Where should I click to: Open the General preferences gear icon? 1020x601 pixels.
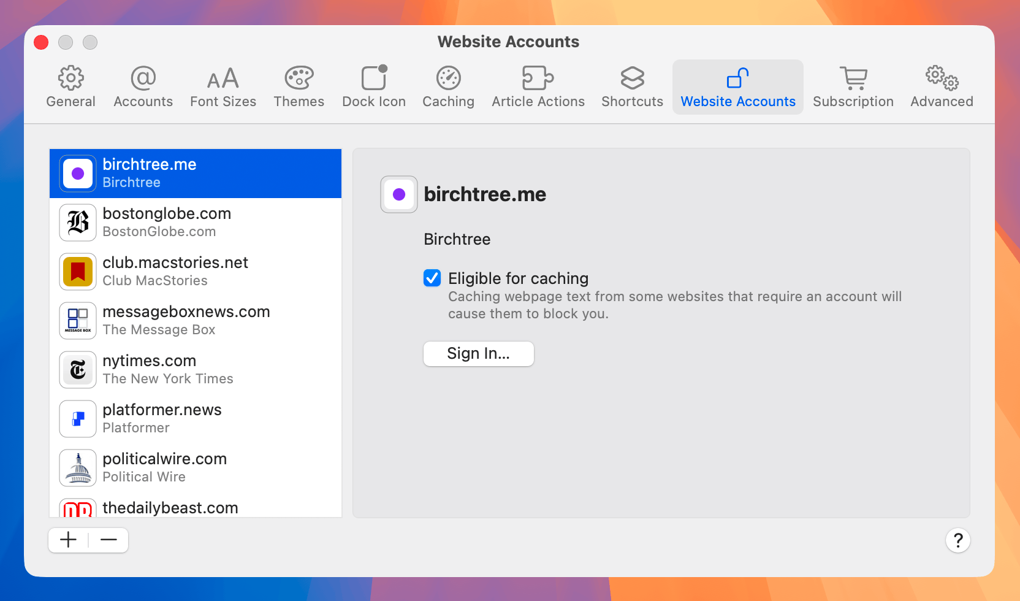tap(70, 78)
